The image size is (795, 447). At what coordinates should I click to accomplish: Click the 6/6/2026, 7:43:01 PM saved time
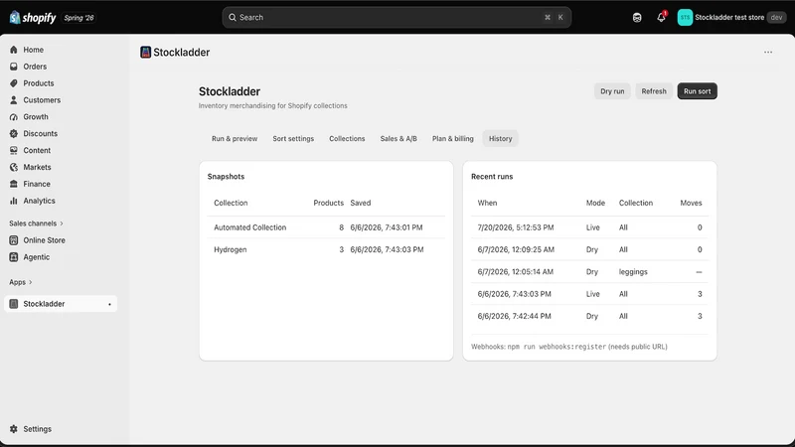(x=387, y=227)
